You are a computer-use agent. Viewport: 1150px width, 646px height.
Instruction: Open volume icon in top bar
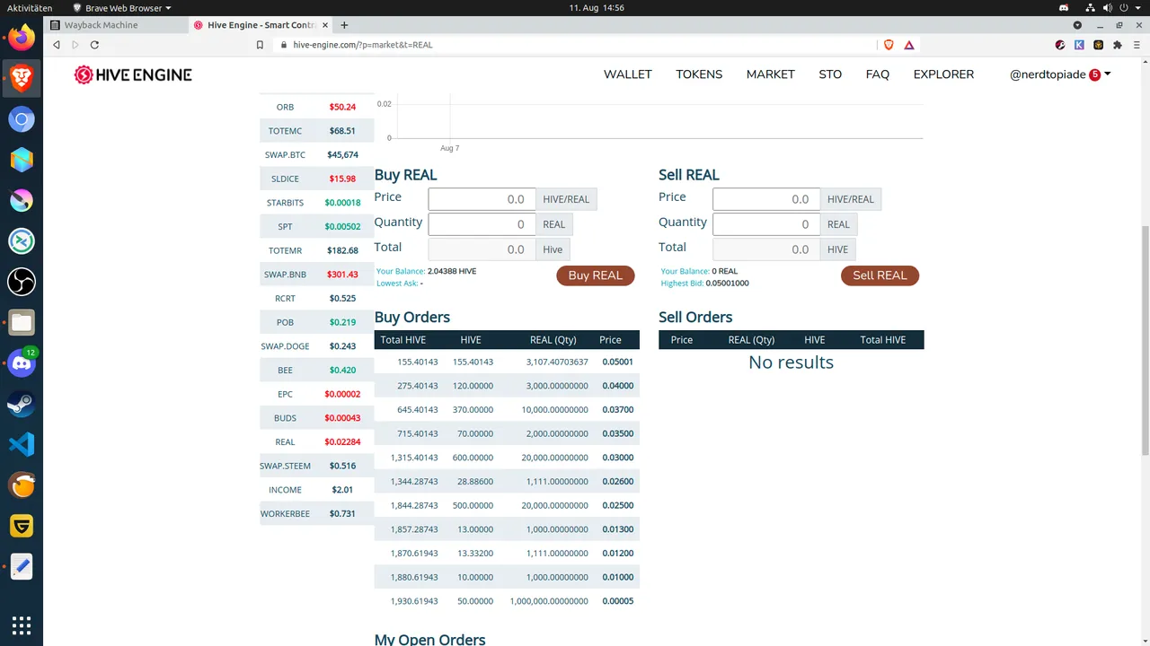click(x=1106, y=8)
